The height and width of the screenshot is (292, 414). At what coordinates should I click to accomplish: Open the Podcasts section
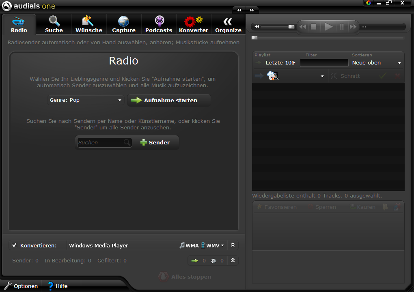159,24
